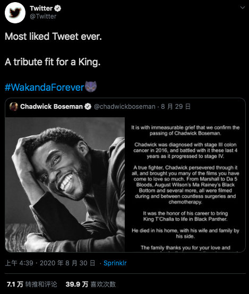Viewport: 249px width, 294px height.
Task: Open the Twitter profile avatar
Action: point(15,13)
